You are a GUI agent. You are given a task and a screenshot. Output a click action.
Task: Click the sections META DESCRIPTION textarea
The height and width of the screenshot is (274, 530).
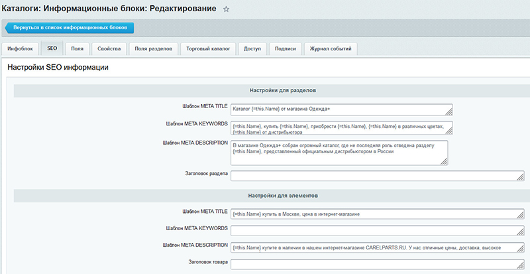[338, 152]
